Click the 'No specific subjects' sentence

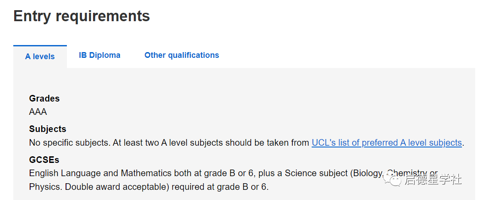[70, 143]
